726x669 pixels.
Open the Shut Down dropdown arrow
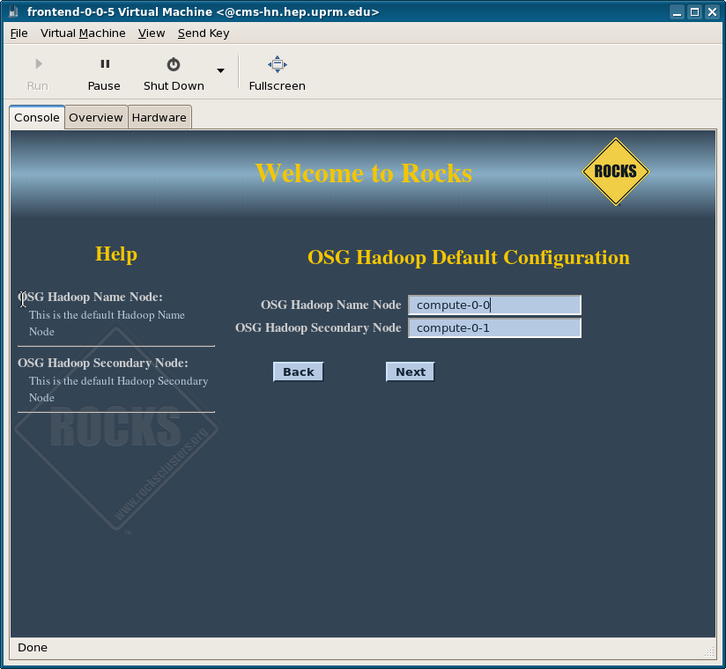click(221, 70)
